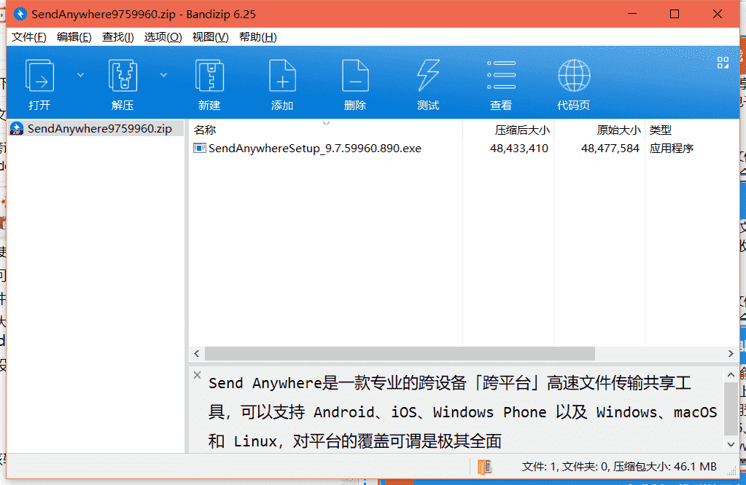
Task: Close the archive comment panel with X
Action: point(198,375)
